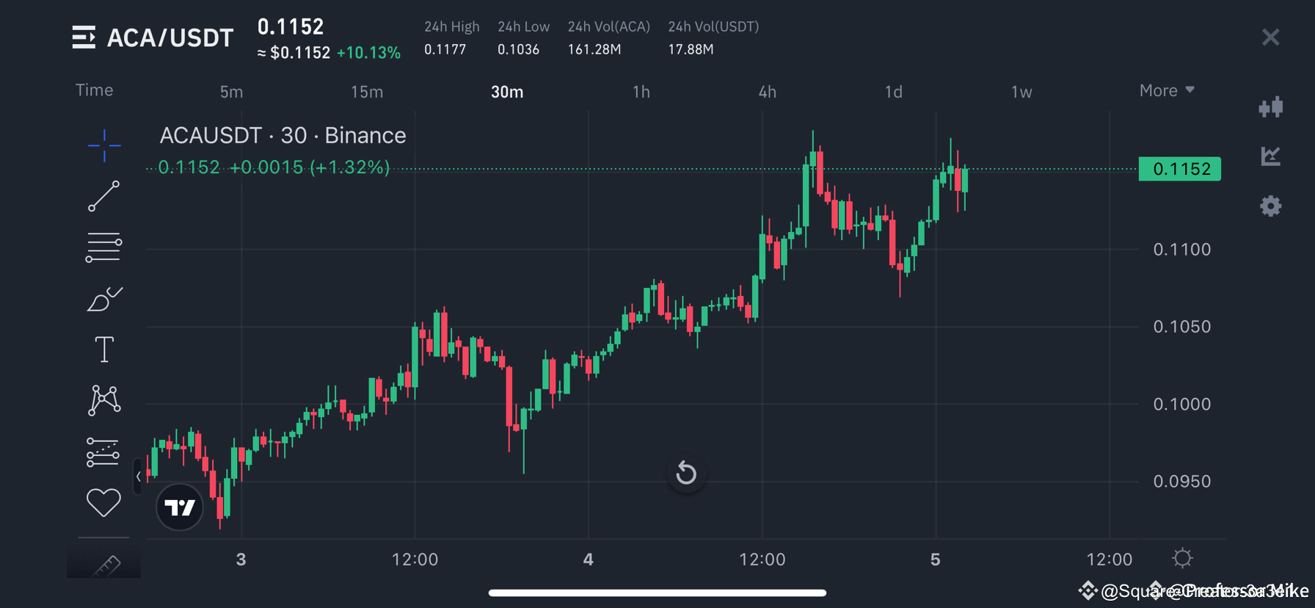Screen dimensions: 1315x608
Task: Choose the XABCD pattern tool
Action: click(x=103, y=400)
